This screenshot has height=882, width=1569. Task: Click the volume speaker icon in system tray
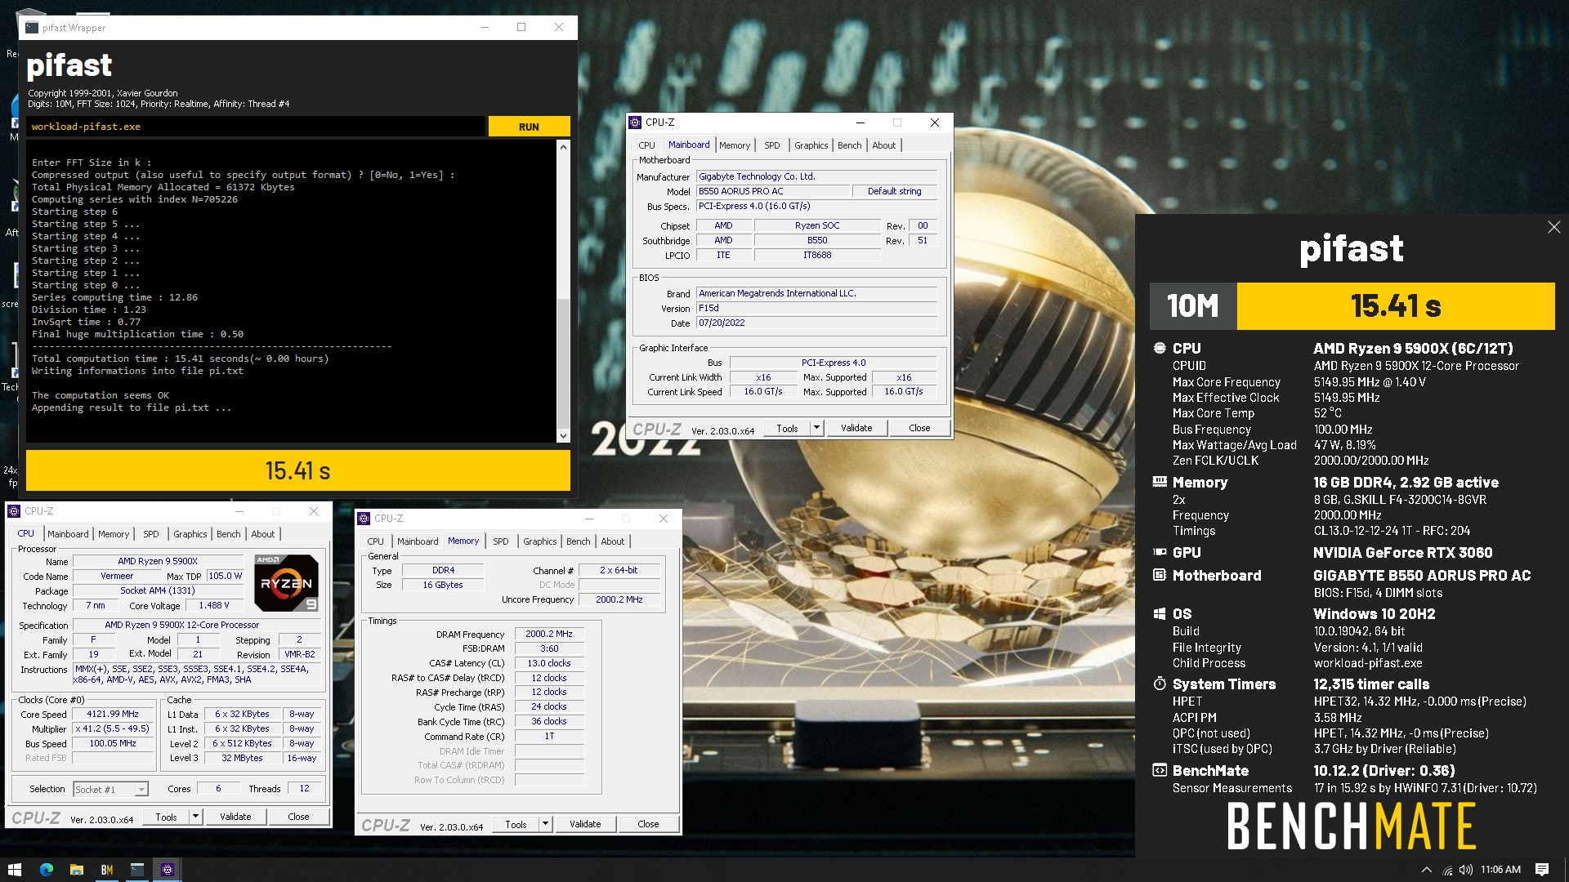(x=1465, y=870)
